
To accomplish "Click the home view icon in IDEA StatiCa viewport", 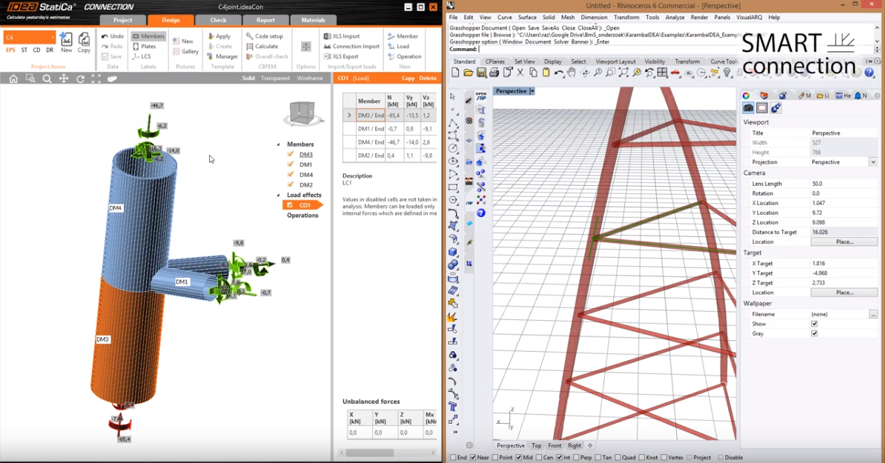I will point(13,79).
